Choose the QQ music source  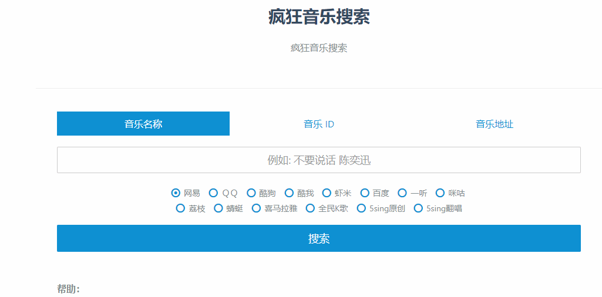coord(213,193)
